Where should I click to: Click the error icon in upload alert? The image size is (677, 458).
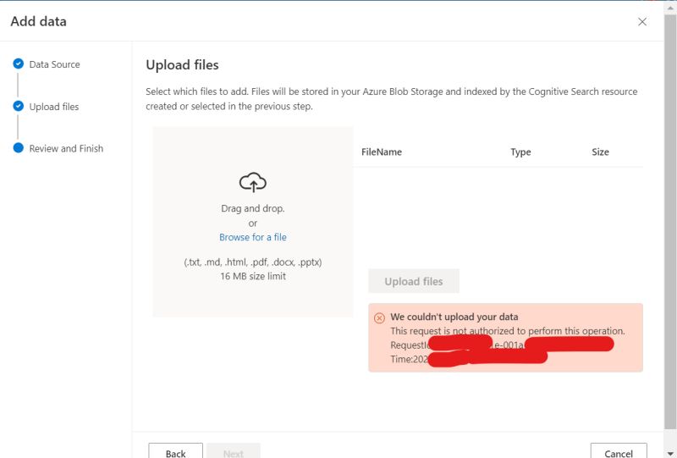click(x=379, y=318)
